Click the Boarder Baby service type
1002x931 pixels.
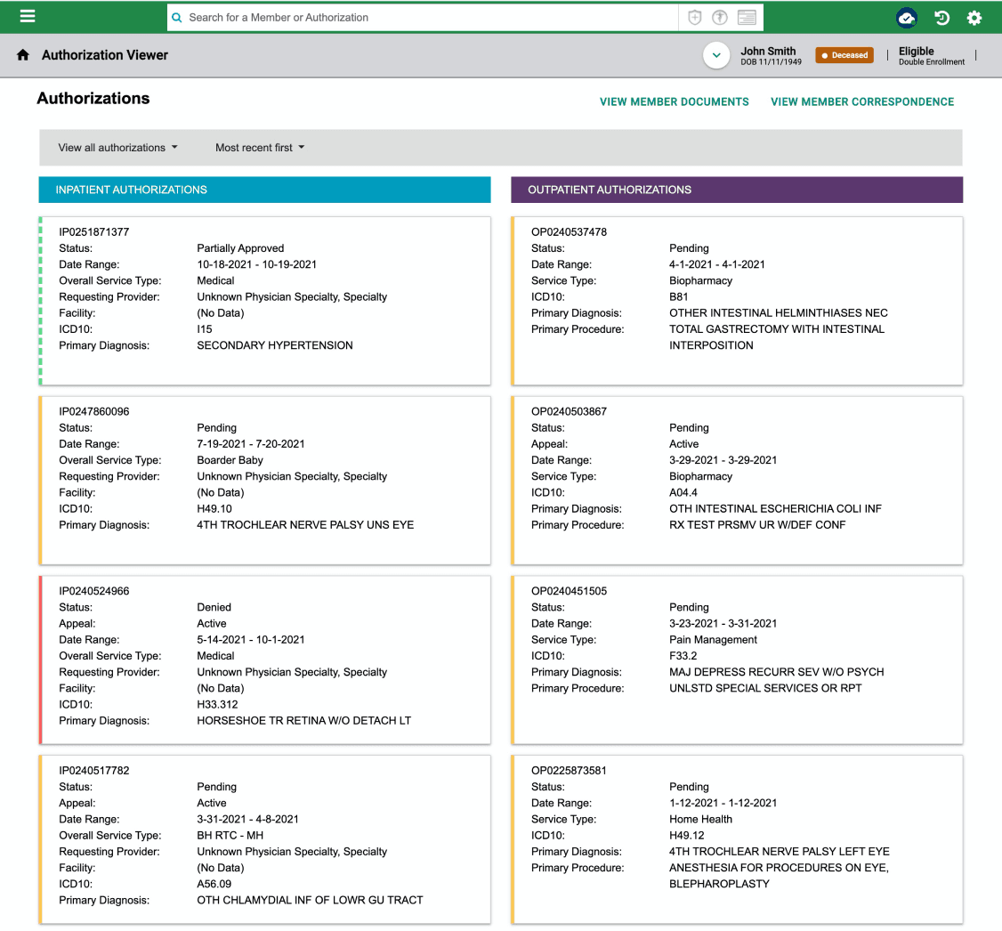pyautogui.click(x=230, y=460)
